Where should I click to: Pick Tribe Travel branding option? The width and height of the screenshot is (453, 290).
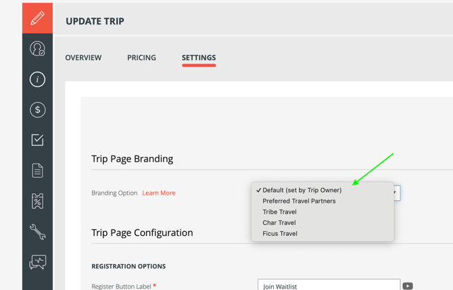pyautogui.click(x=279, y=212)
